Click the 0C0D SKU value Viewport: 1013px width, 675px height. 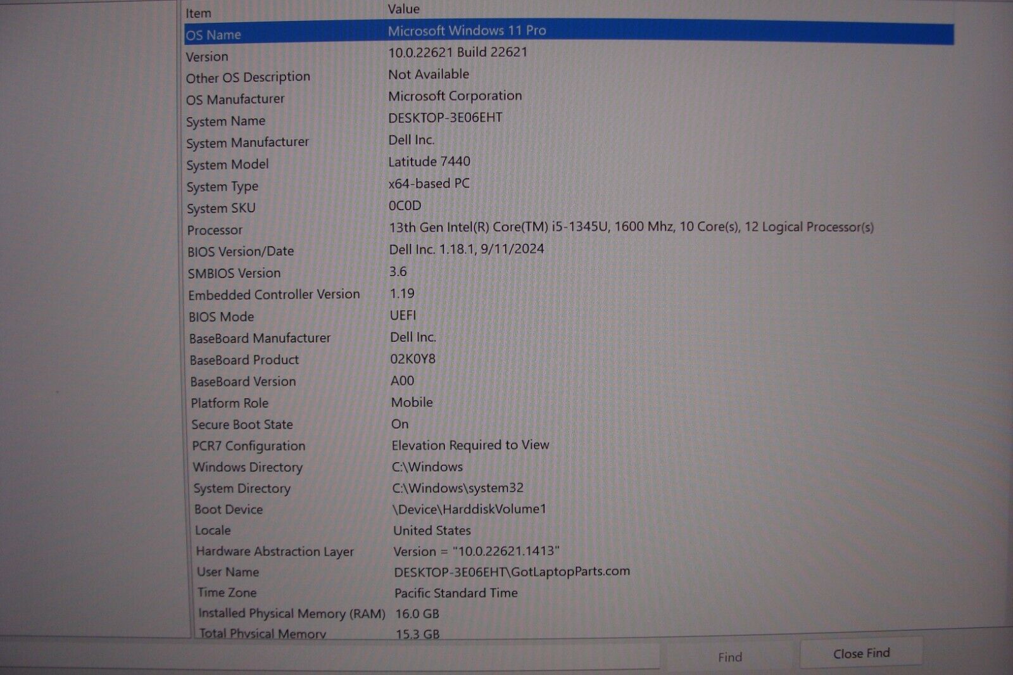click(x=405, y=206)
